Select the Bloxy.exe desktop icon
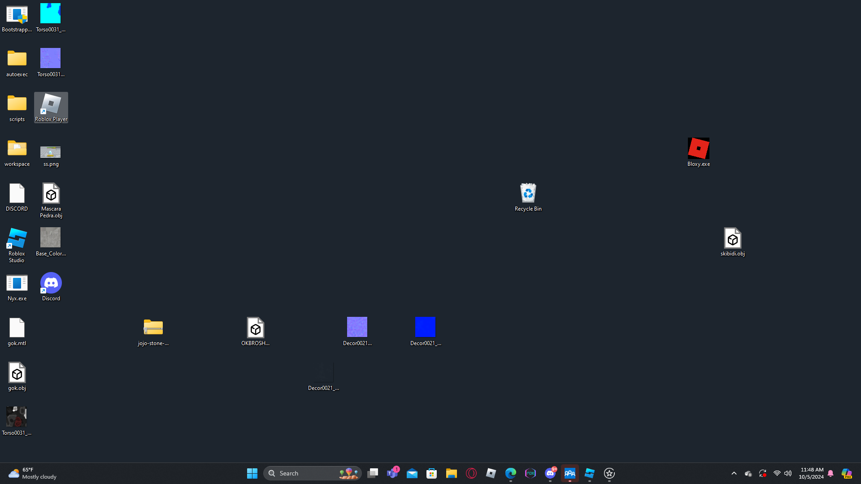Image resolution: width=861 pixels, height=484 pixels. (x=698, y=151)
